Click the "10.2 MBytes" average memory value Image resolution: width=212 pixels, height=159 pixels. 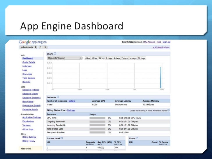148,105
